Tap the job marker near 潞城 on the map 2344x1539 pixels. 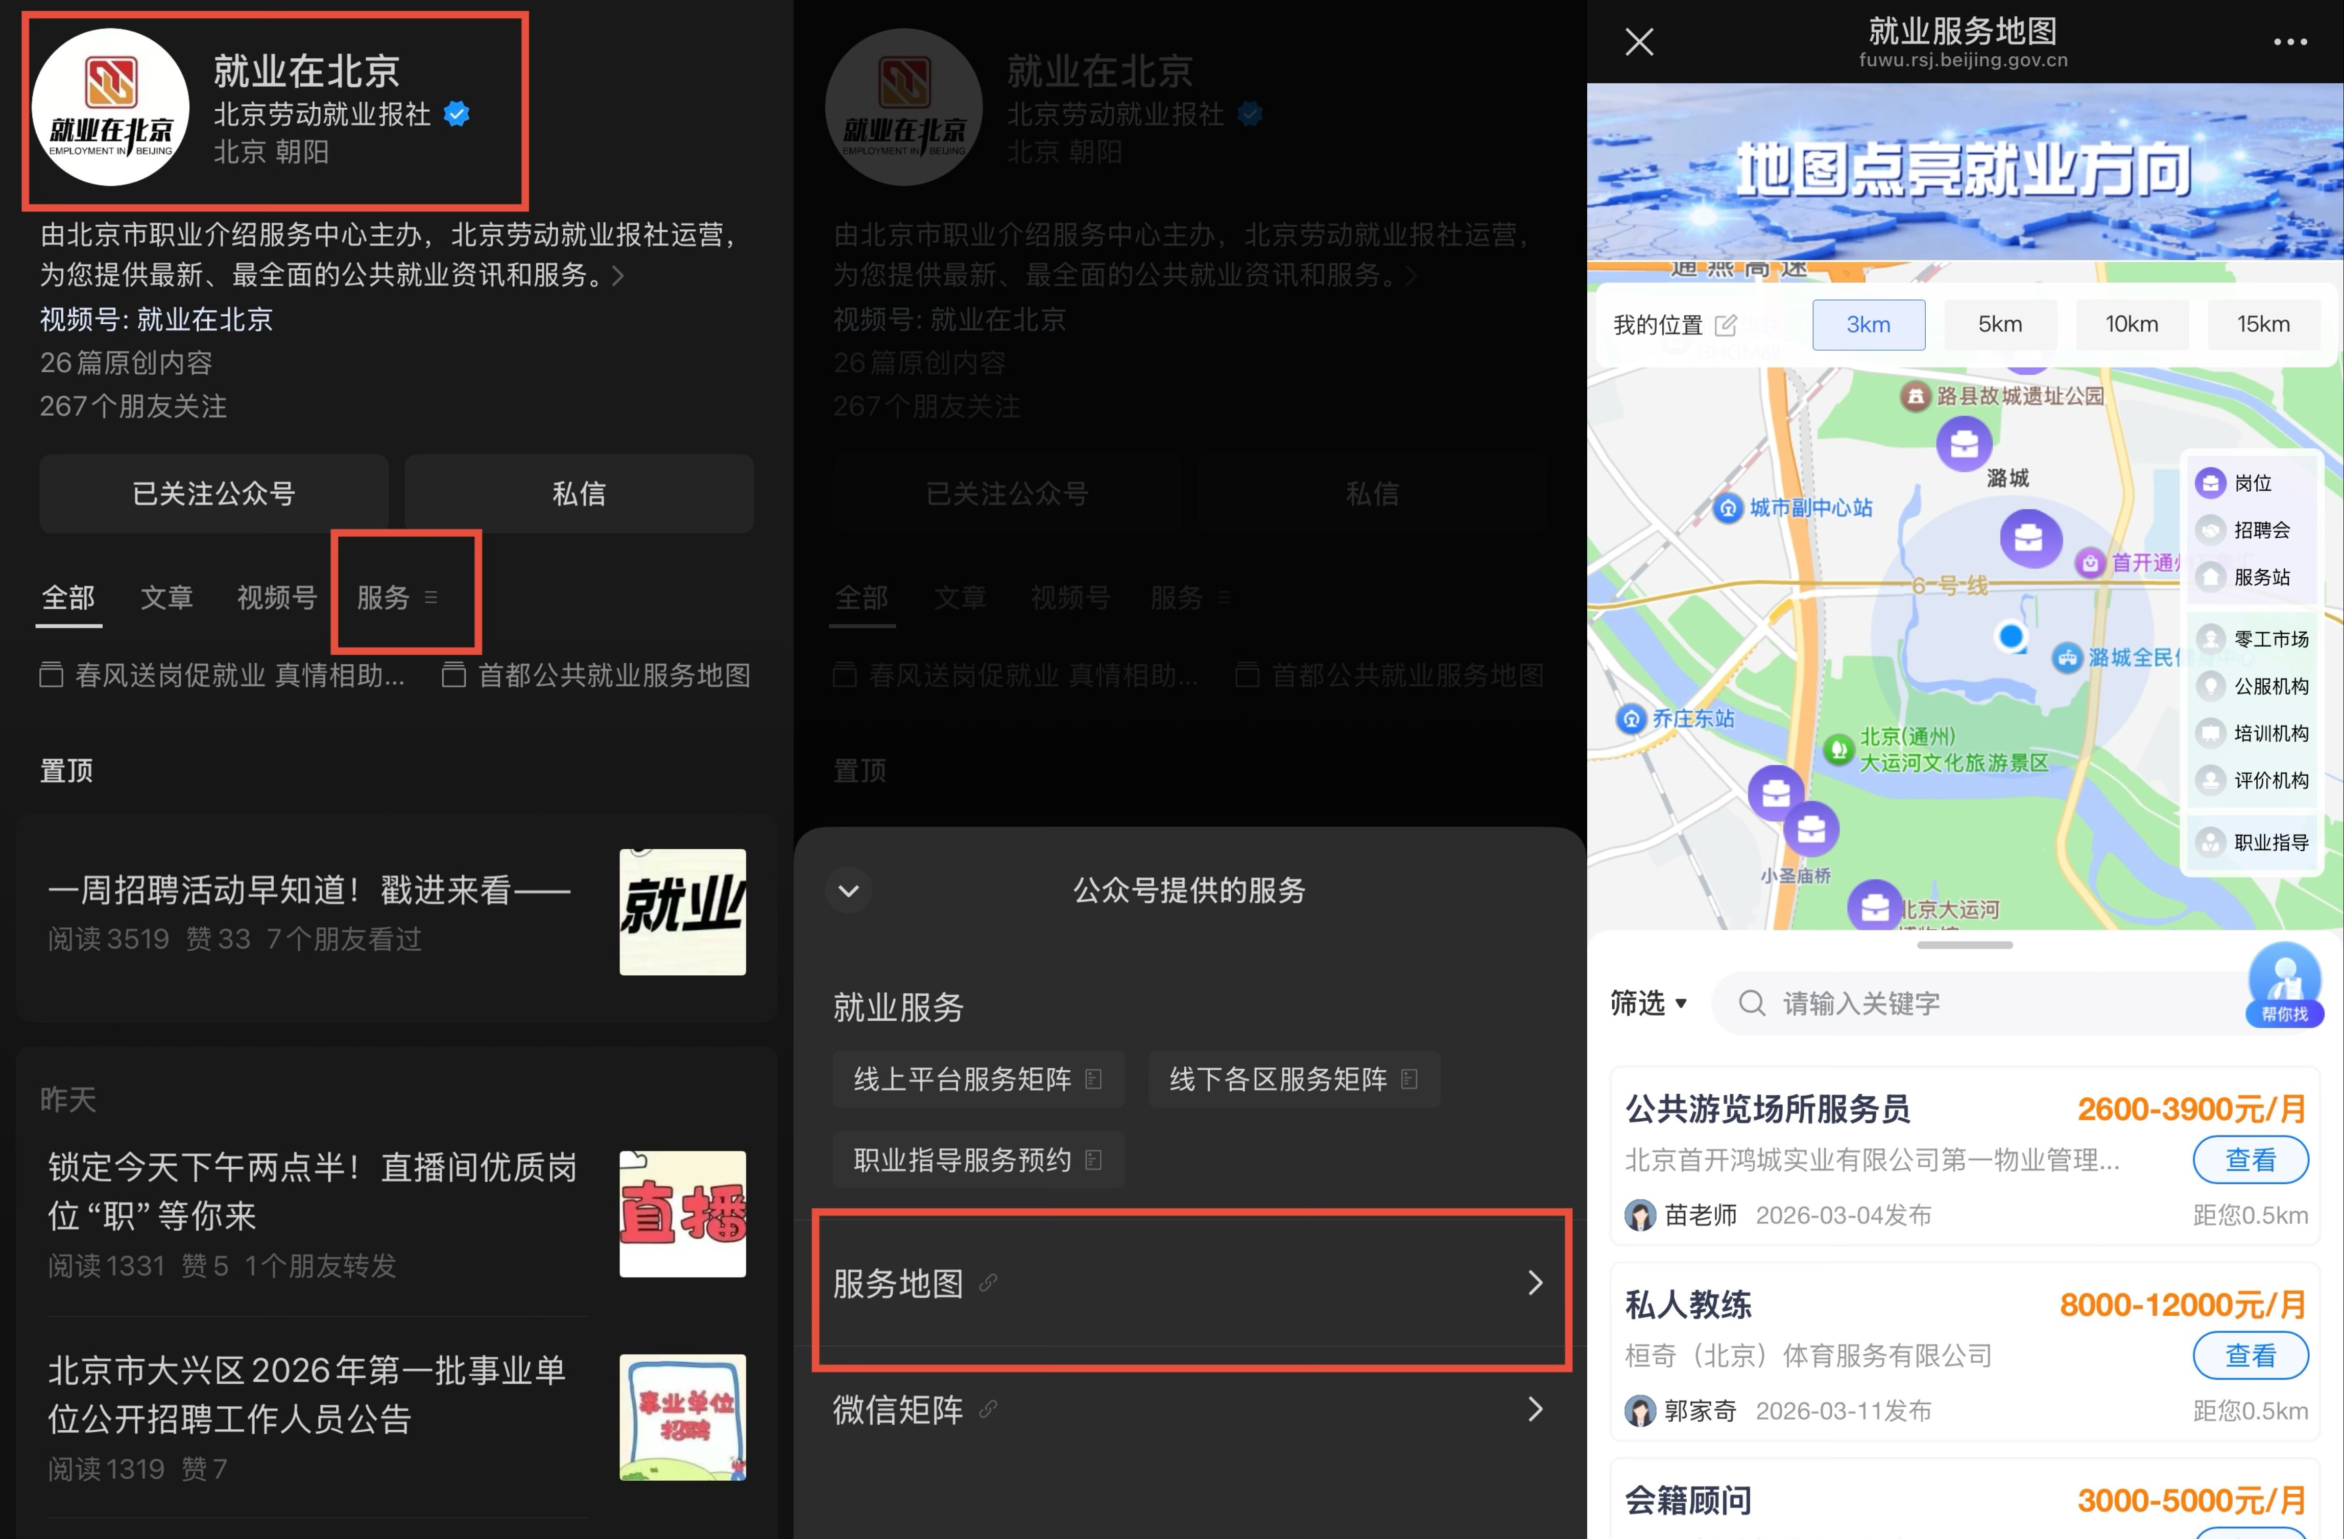coord(1964,444)
